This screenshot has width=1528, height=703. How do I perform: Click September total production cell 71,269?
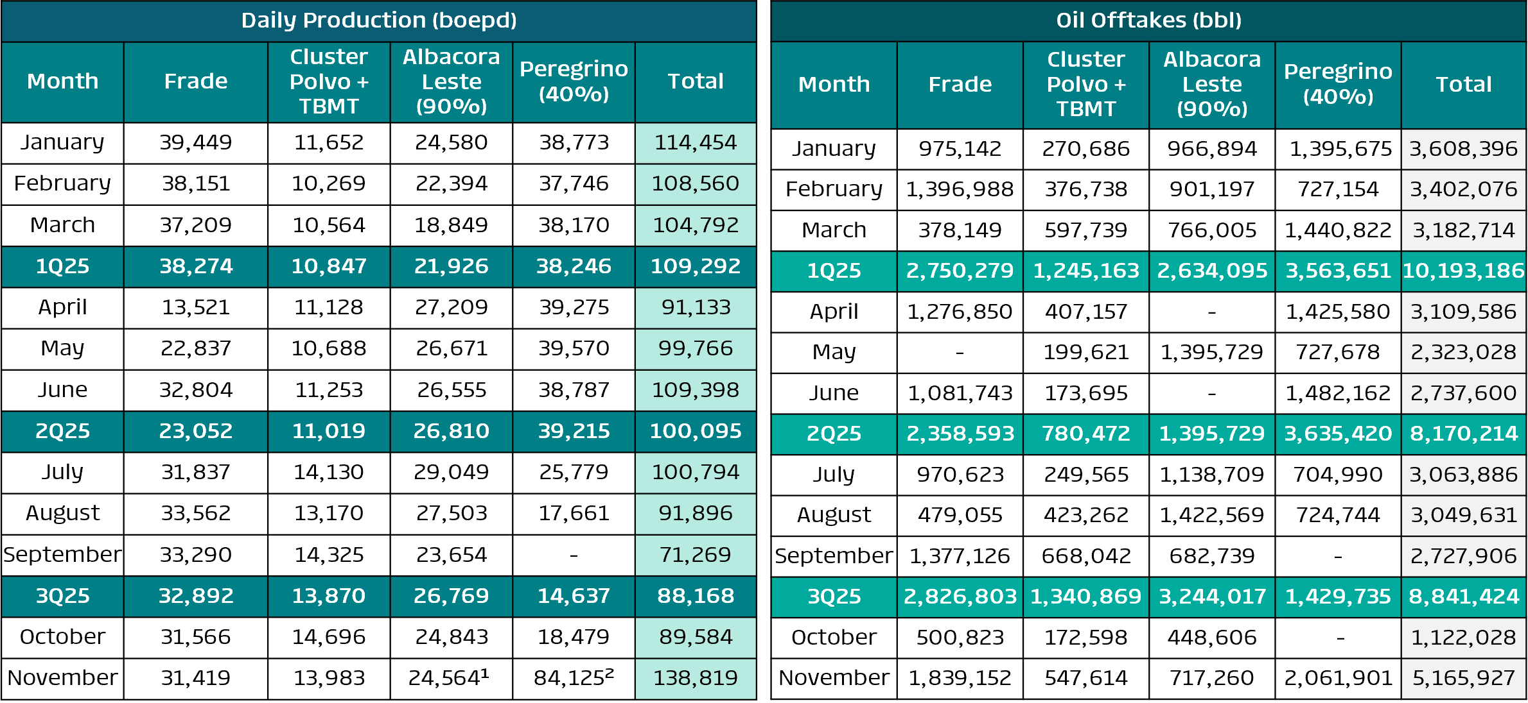click(696, 555)
